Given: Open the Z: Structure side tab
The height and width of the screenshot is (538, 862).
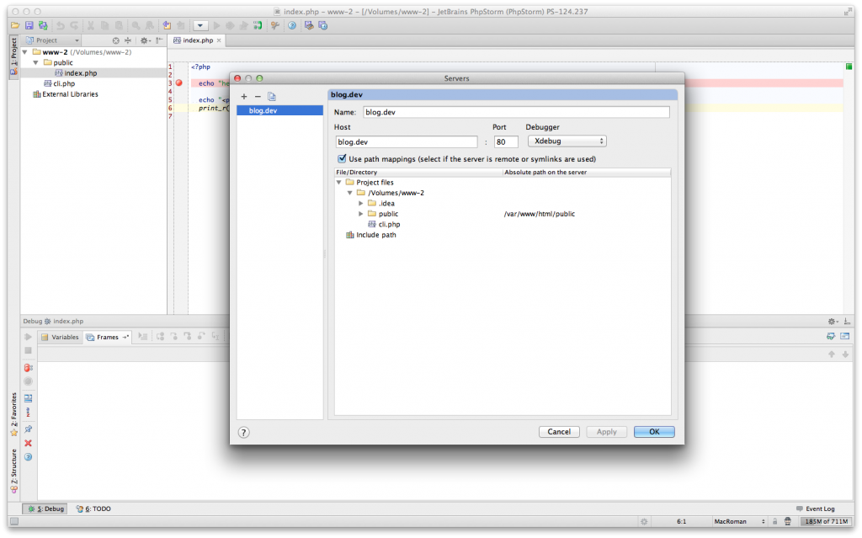Looking at the screenshot, I should click(x=13, y=471).
